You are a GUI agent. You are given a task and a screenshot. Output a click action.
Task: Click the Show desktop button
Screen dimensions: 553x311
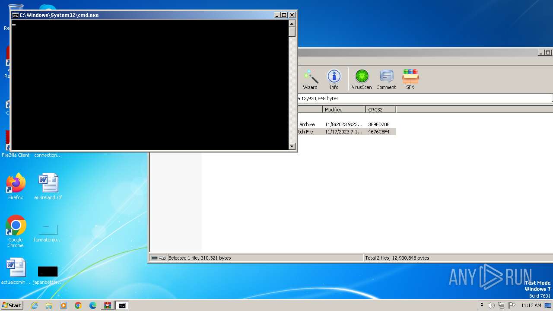[548, 305]
